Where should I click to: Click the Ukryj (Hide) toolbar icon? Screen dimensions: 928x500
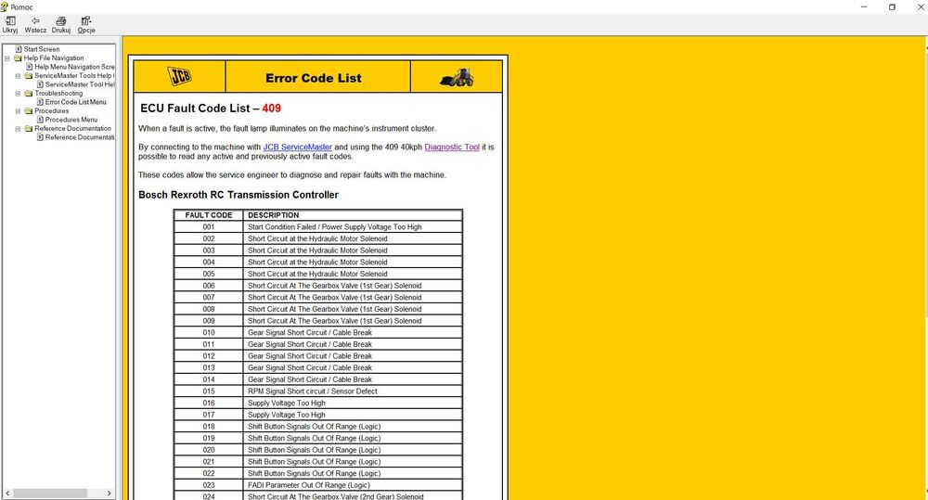click(x=10, y=21)
